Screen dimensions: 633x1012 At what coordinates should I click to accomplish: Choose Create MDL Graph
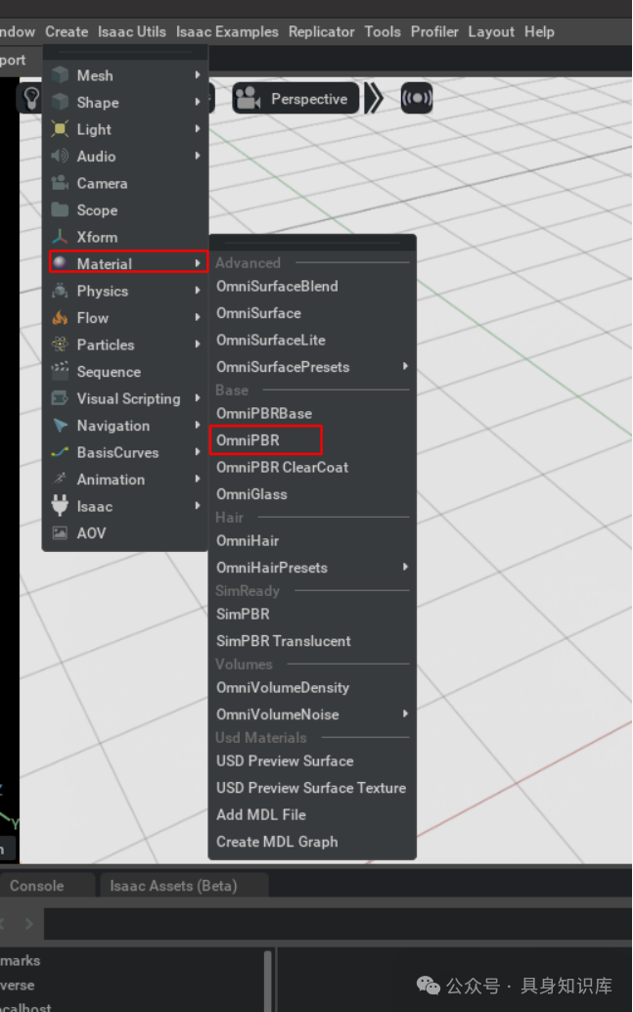(277, 842)
